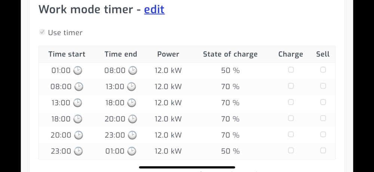Screen dimensions: 374x172
Task: Open the edit link for Work mode timer
Action: pos(154,9)
